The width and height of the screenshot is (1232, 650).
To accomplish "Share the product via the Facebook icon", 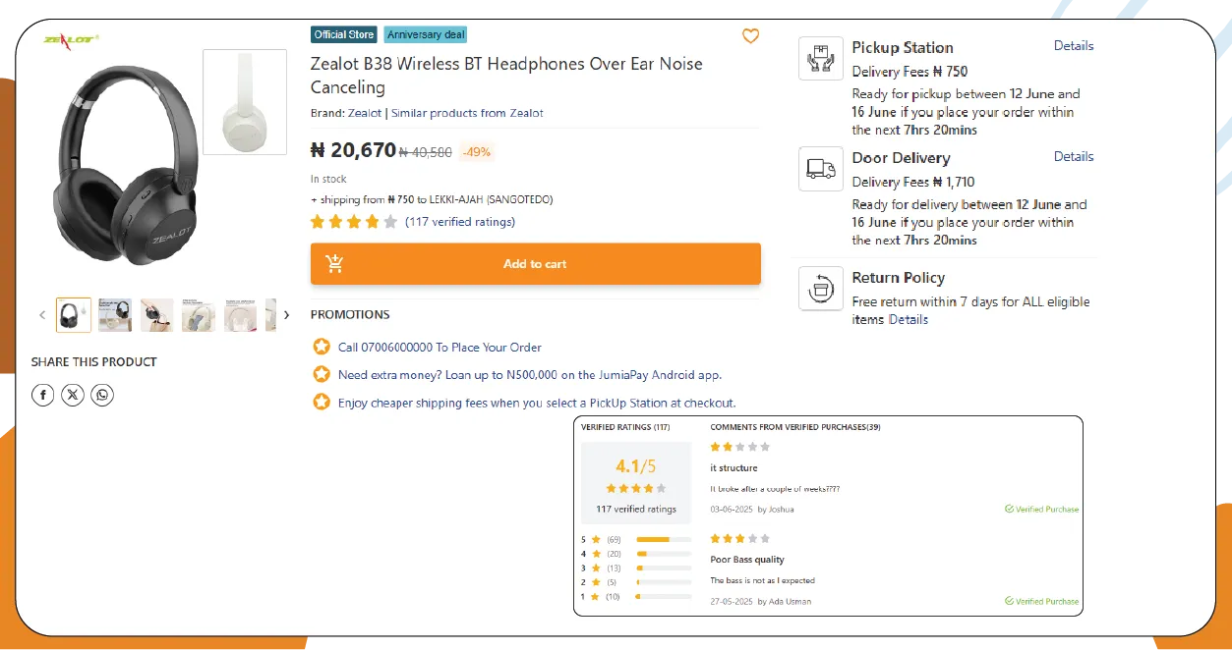I will point(42,394).
